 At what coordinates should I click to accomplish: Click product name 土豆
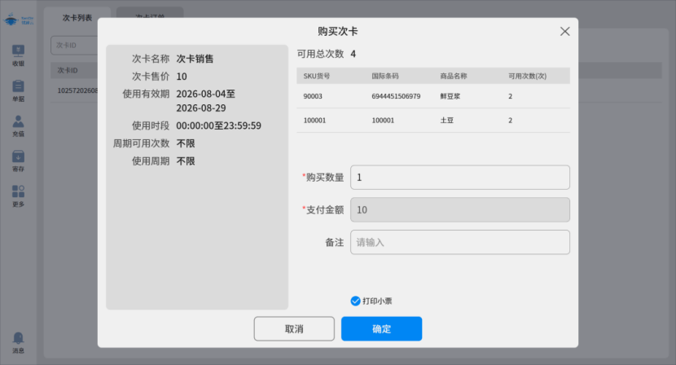click(446, 121)
